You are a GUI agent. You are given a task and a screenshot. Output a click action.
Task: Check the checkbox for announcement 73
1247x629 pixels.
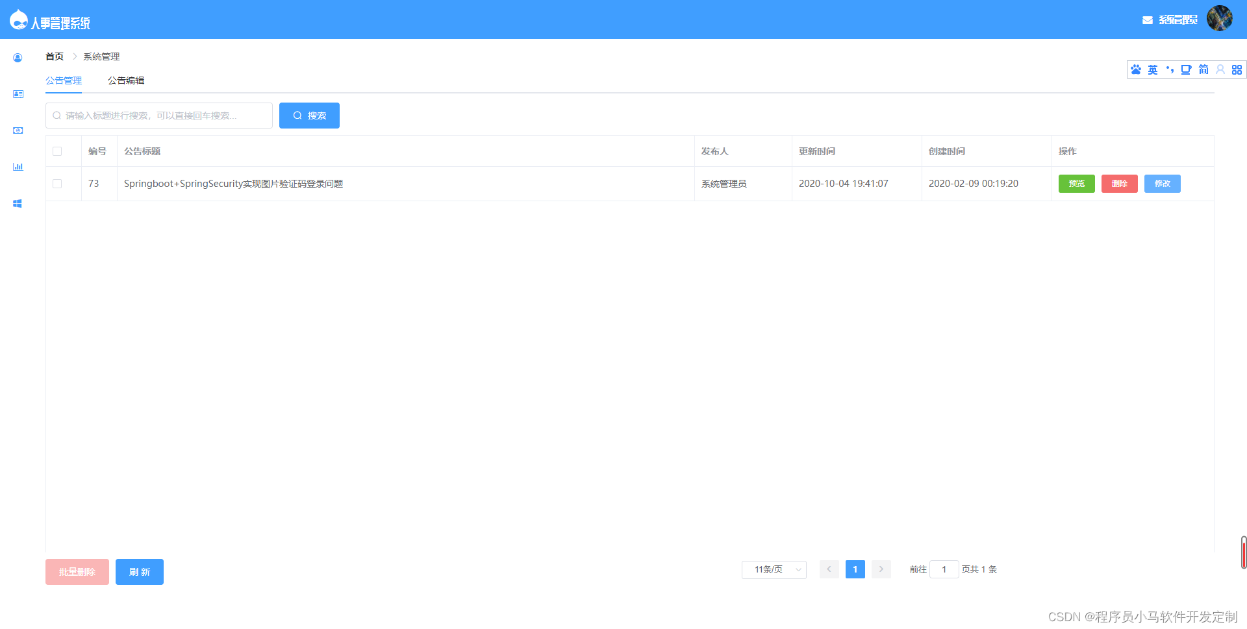[x=57, y=183]
